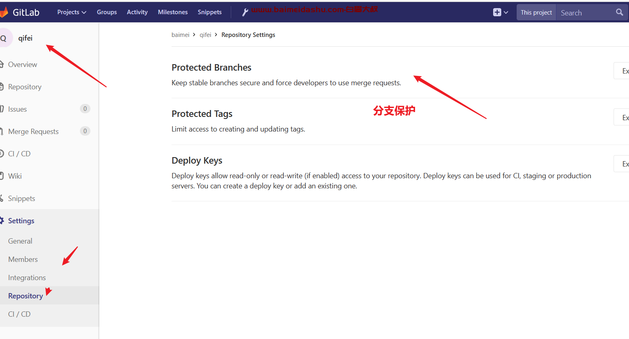Select General under Settings
The height and width of the screenshot is (339, 629).
(x=20, y=241)
